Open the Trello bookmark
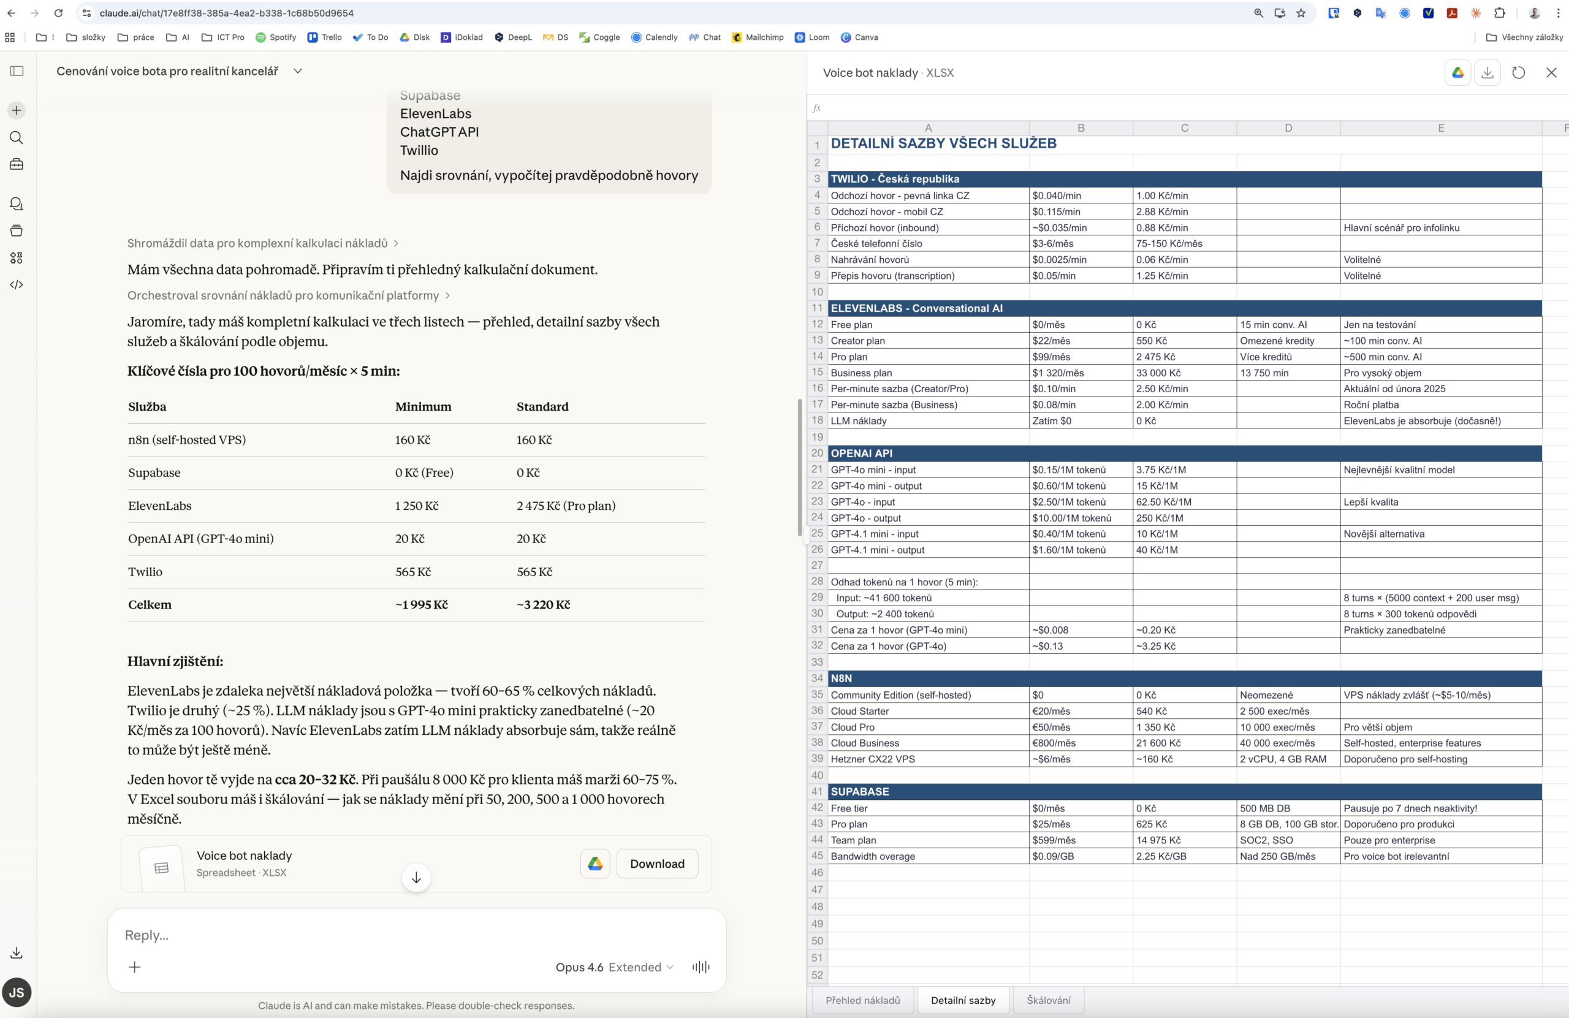 [324, 37]
